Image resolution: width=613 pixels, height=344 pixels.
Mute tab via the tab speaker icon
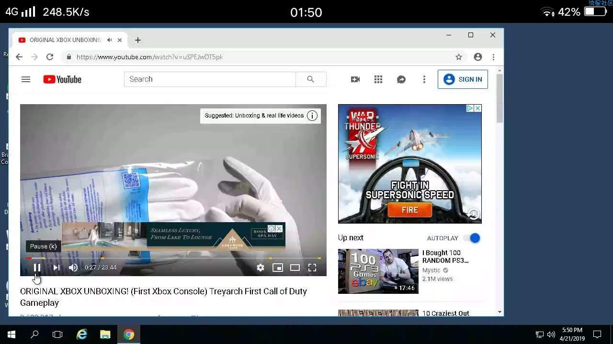coord(110,40)
